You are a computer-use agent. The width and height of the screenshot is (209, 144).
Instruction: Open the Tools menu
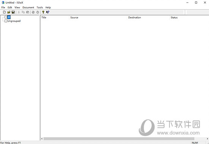point(40,8)
